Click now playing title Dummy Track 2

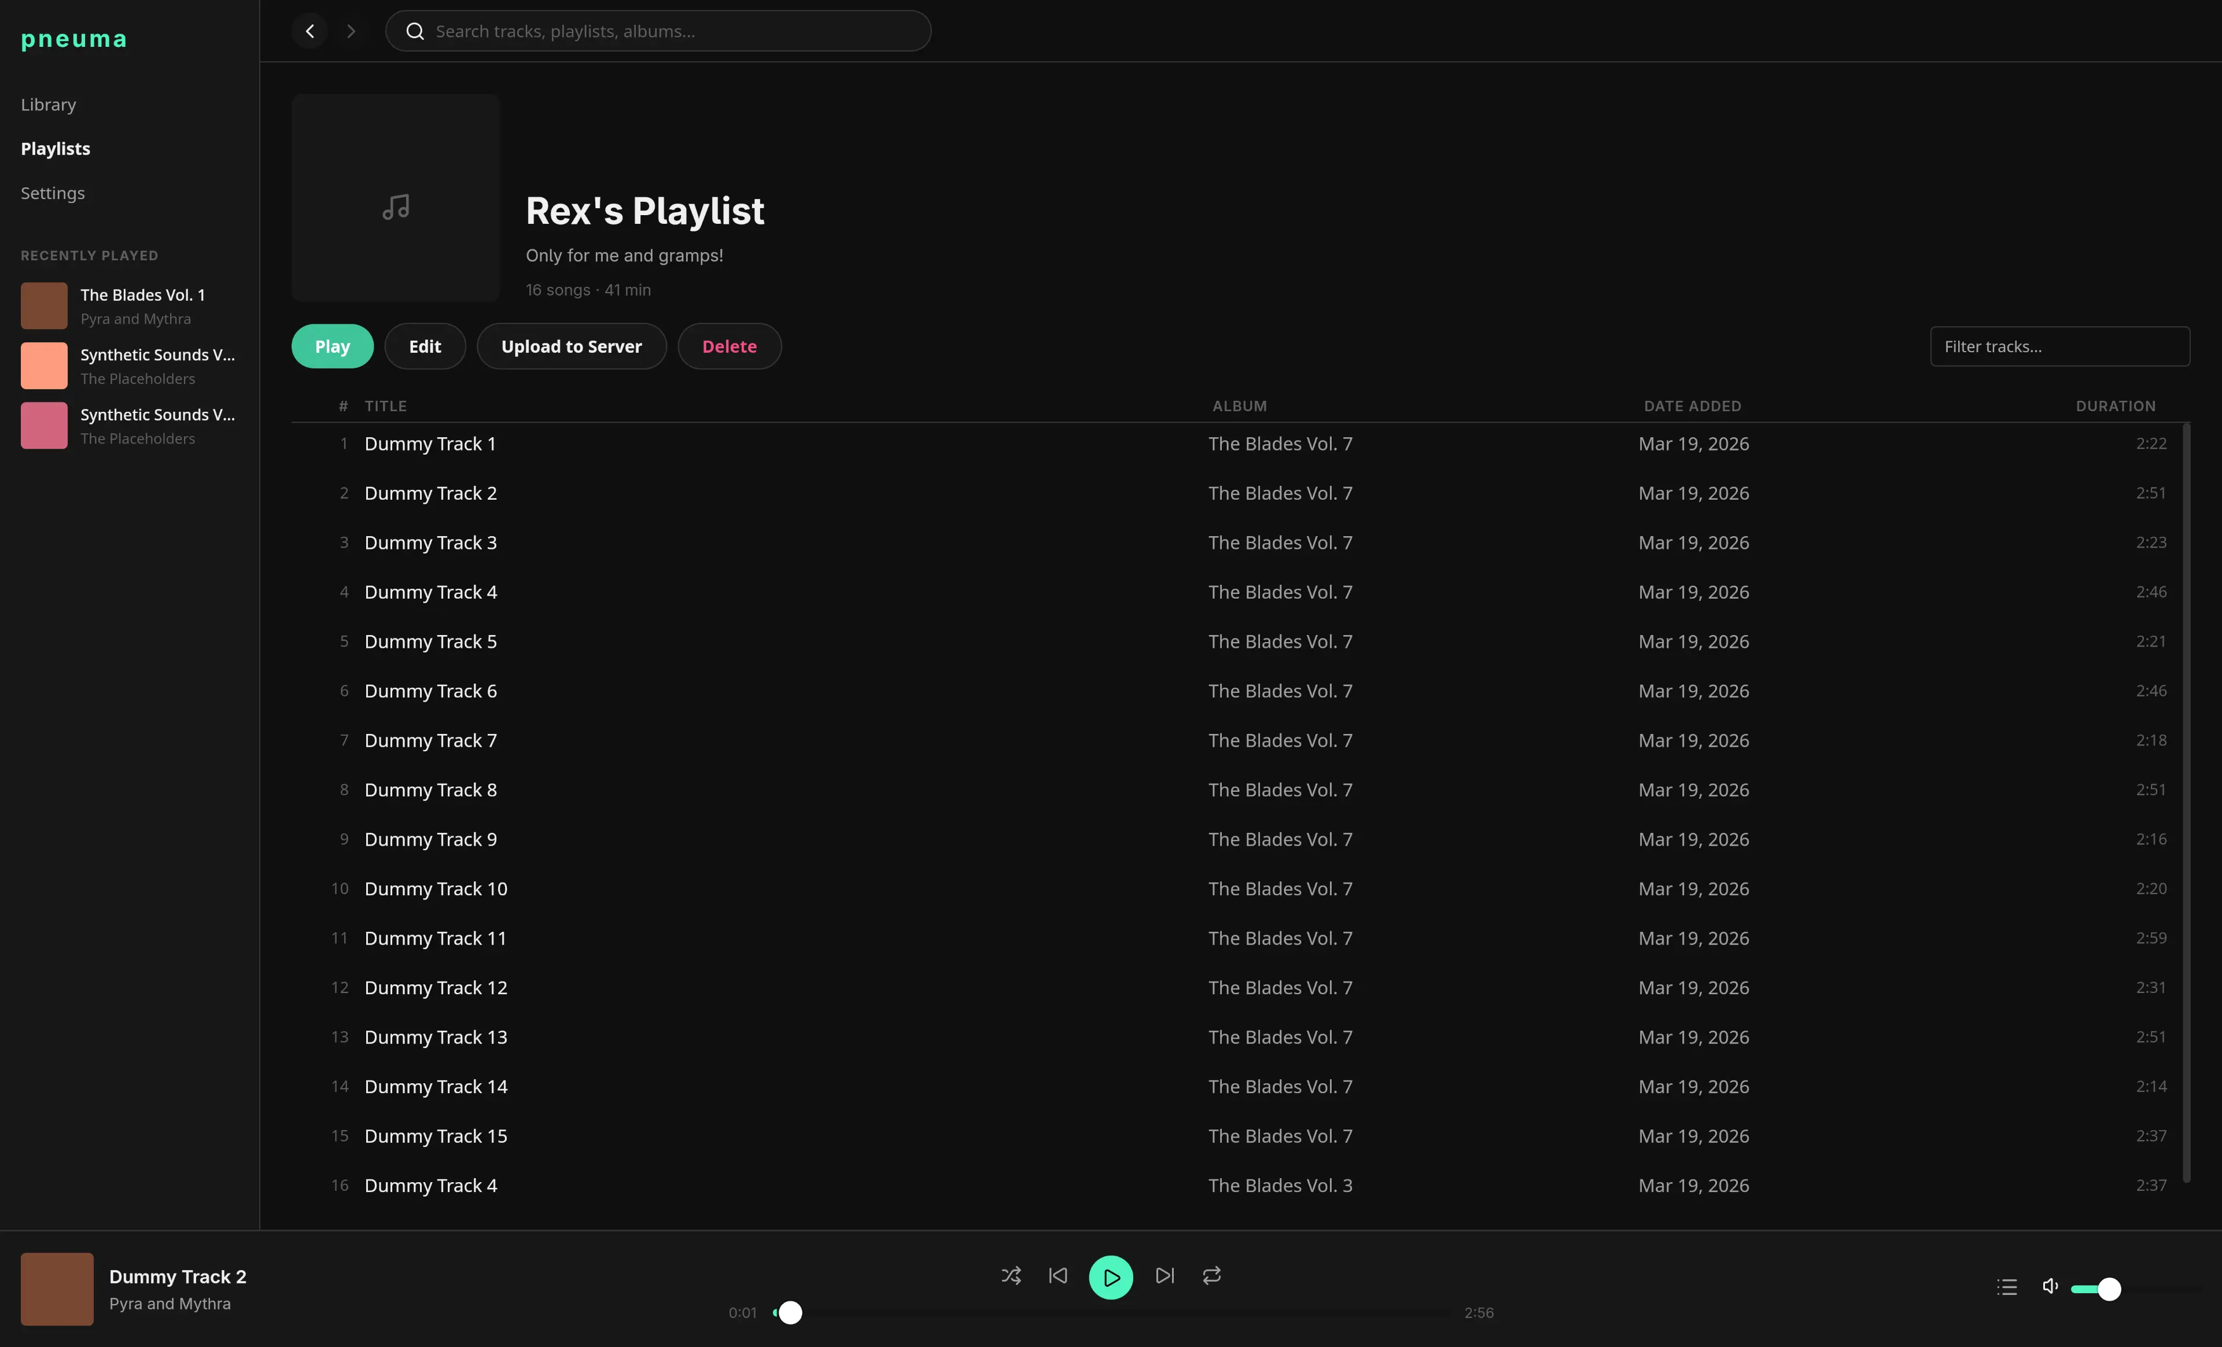pos(178,1276)
